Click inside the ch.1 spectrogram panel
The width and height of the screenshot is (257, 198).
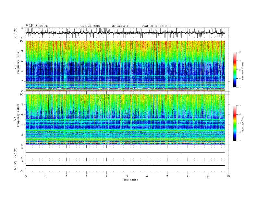(125, 66)
